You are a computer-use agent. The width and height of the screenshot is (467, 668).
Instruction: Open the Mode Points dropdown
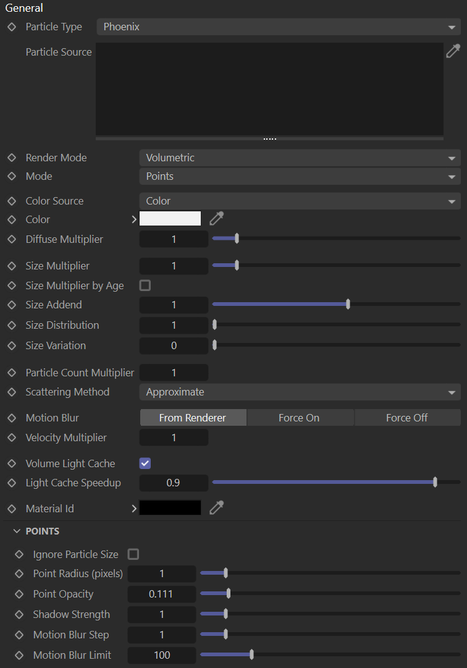[300, 176]
